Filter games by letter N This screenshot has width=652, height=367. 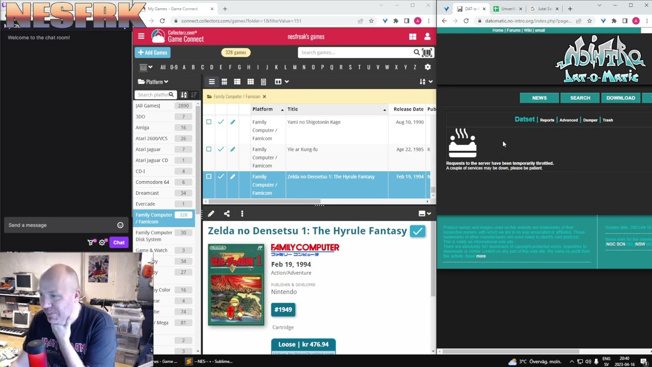[x=304, y=67]
